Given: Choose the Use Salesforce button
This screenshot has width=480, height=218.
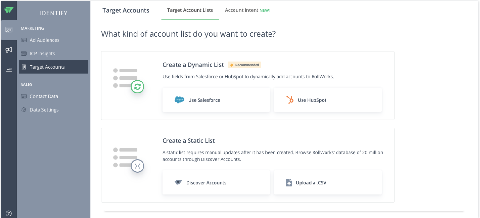Looking at the screenshot, I should tap(216, 100).
